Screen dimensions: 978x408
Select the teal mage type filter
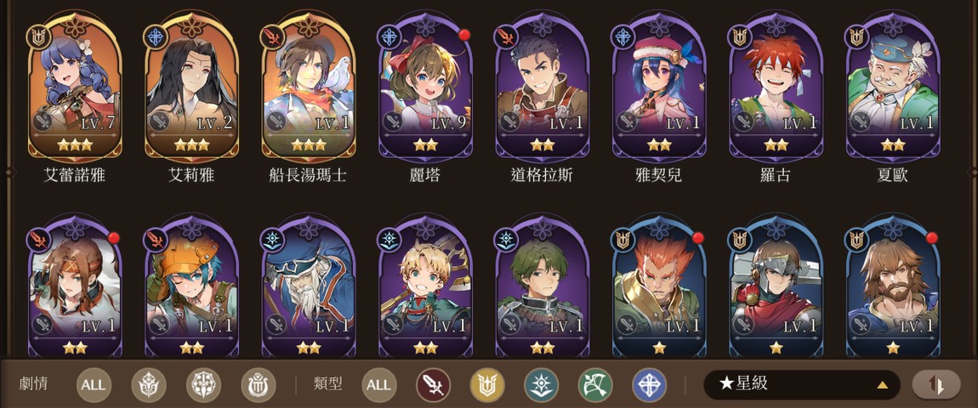click(x=542, y=385)
